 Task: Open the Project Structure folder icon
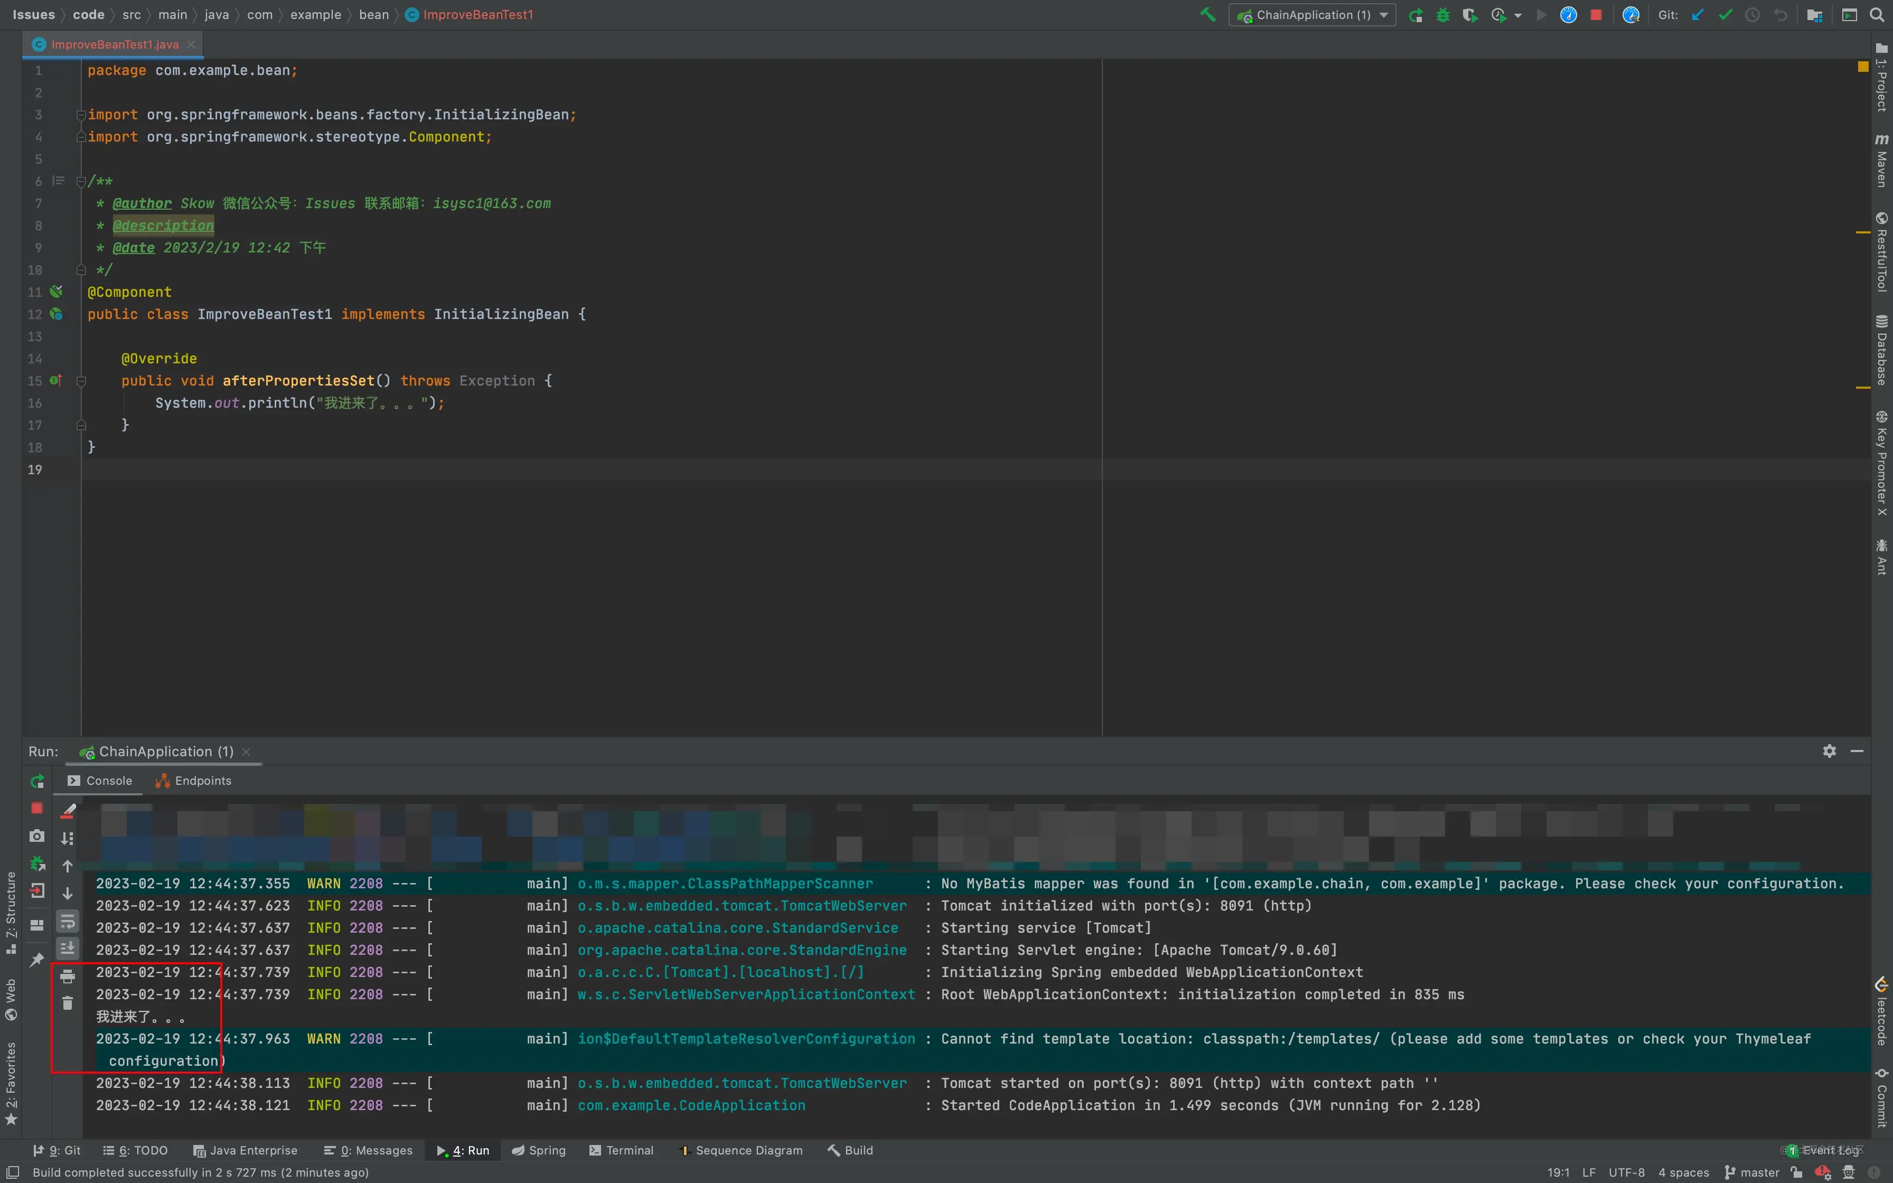[x=1815, y=15]
